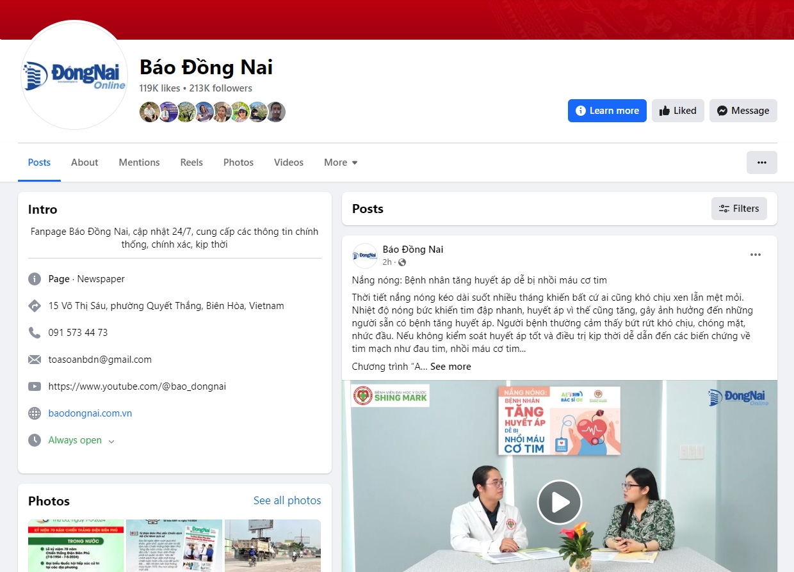The height and width of the screenshot is (572, 794).
Task: Switch to the Posts tab
Action: coord(39,163)
